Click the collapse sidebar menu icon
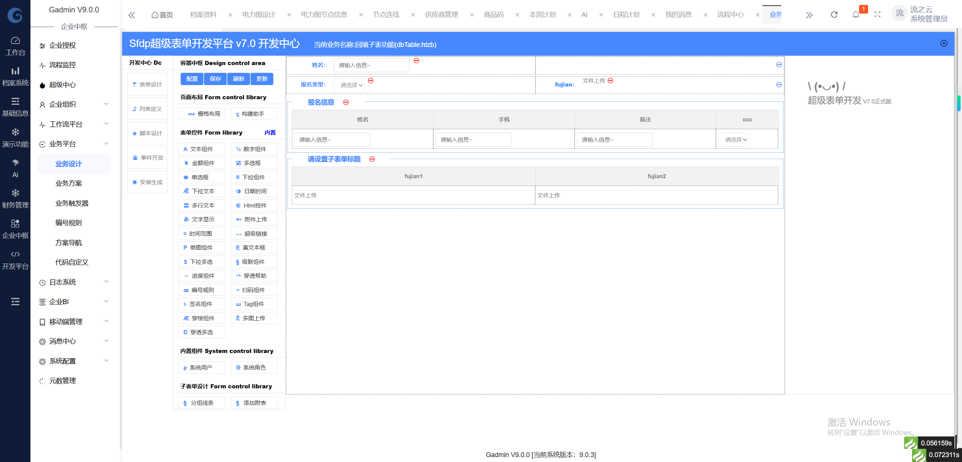This screenshot has width=962, height=462. (15, 301)
